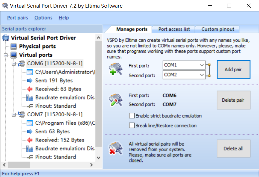Click the Sent: 63 Bytes text
The width and height of the screenshot is (259, 177).
tap(53, 131)
